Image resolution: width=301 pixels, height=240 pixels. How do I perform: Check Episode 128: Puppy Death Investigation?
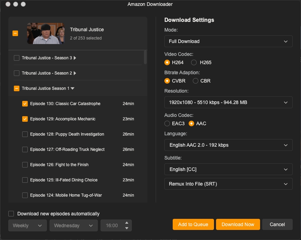coord(25,134)
